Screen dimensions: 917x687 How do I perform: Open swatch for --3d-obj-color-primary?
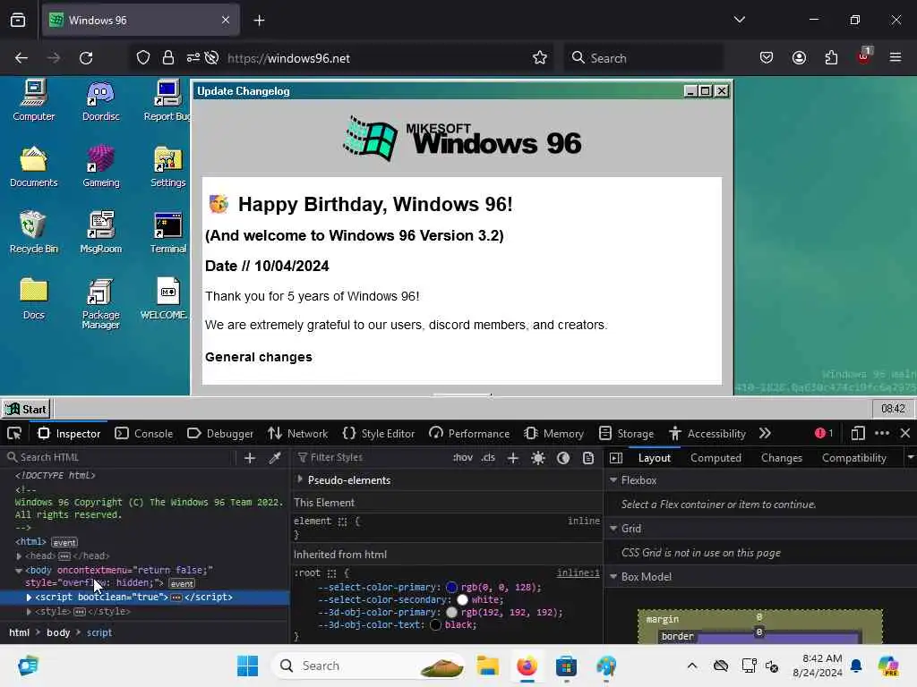451,612
